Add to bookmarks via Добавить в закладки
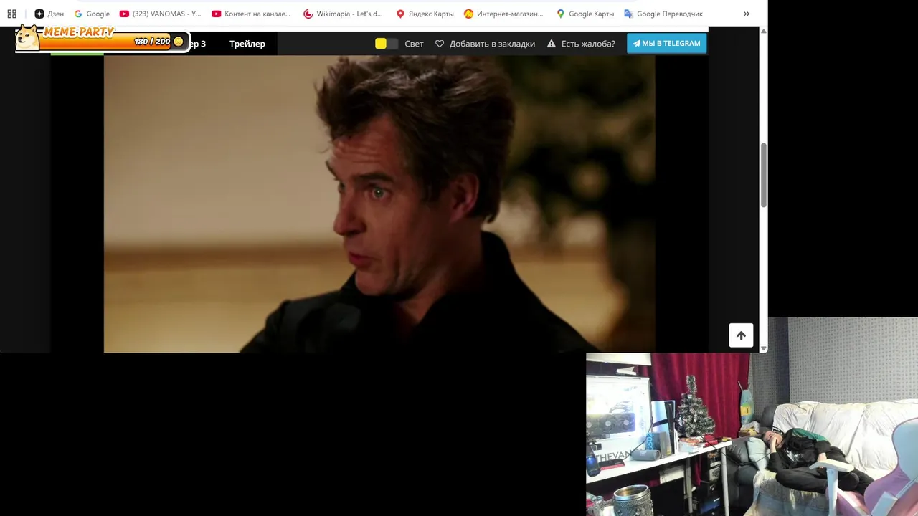The height and width of the screenshot is (516, 918). click(492, 44)
